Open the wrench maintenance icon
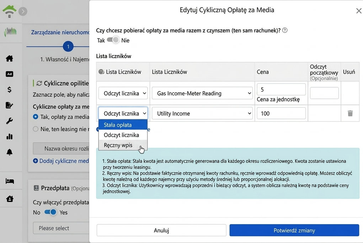 (x=10, y=121)
